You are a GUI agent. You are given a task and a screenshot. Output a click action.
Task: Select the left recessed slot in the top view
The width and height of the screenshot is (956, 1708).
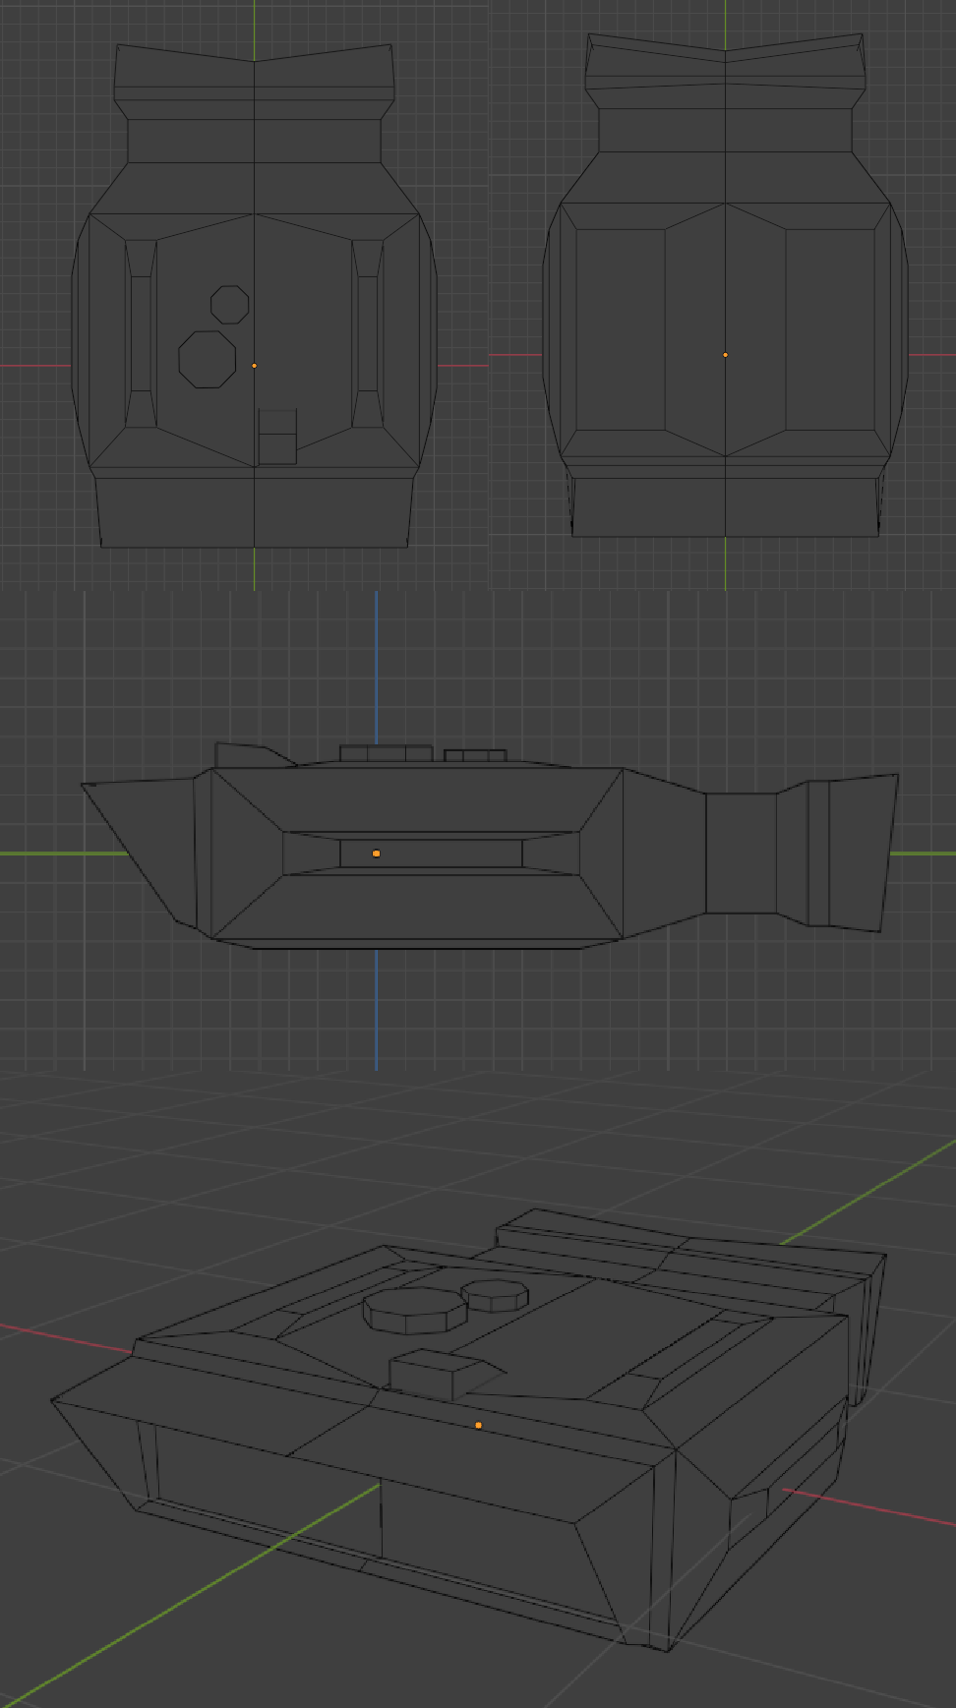coord(142,333)
